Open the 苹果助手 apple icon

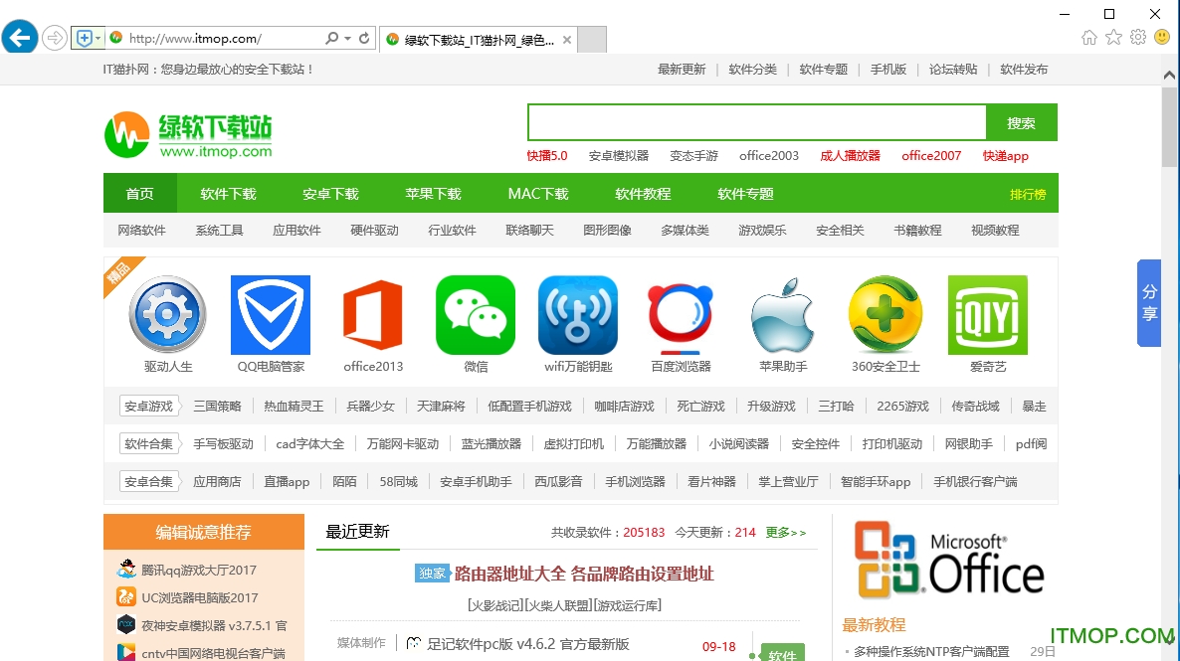click(783, 314)
